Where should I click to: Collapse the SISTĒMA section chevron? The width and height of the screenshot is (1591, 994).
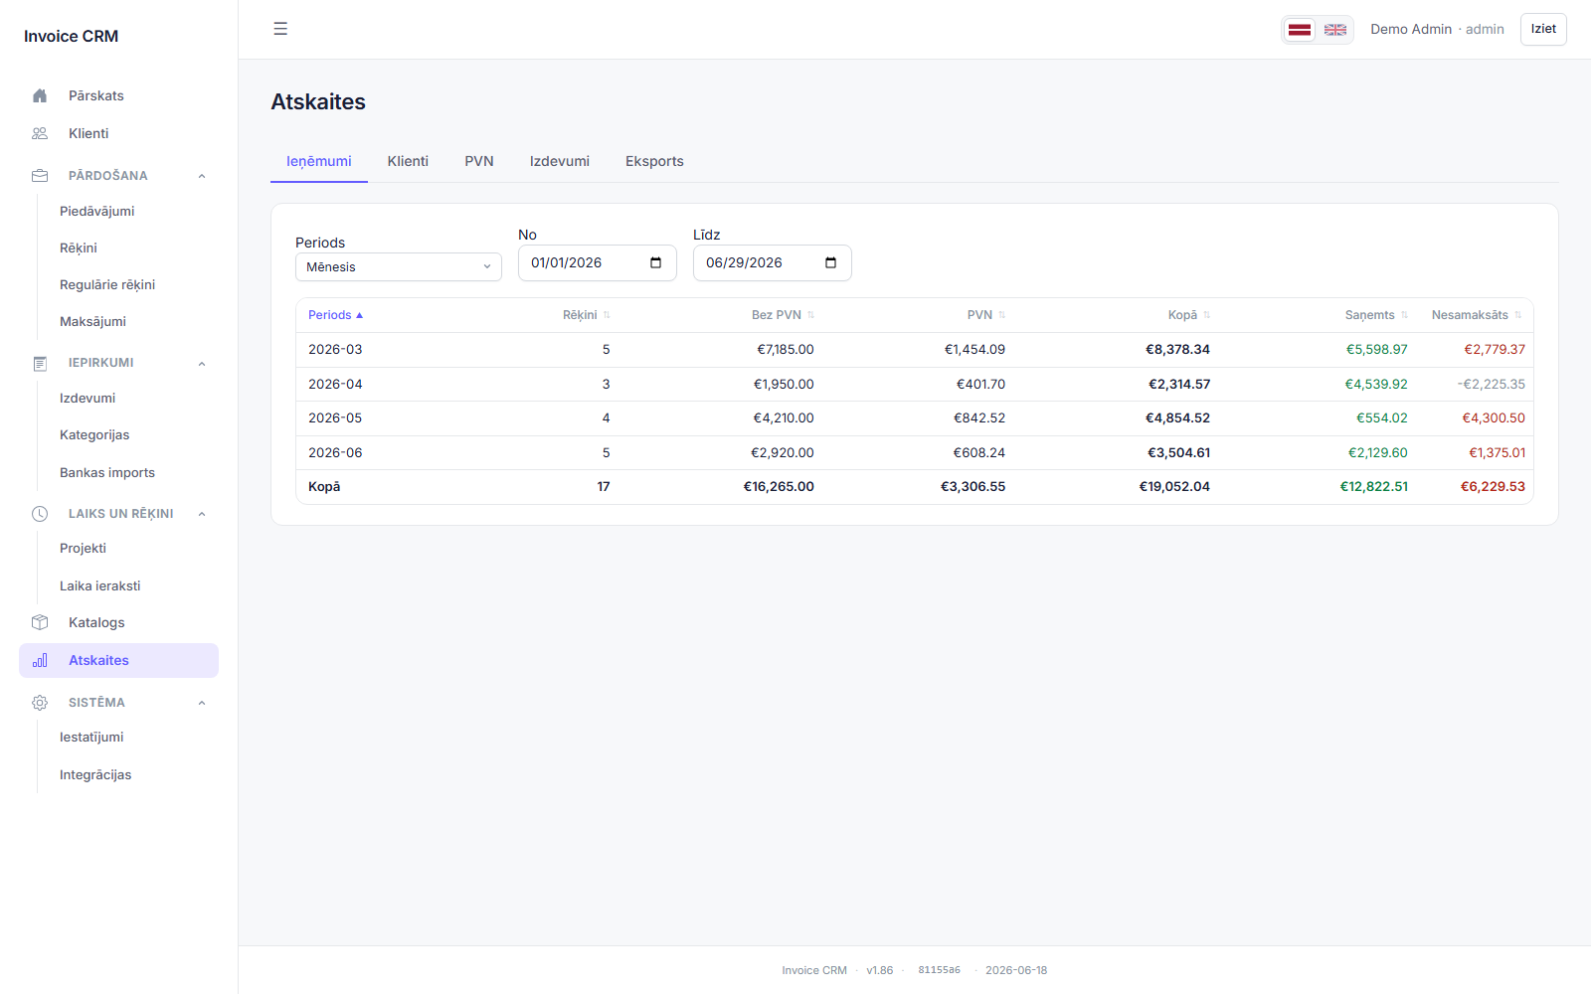pos(202,703)
